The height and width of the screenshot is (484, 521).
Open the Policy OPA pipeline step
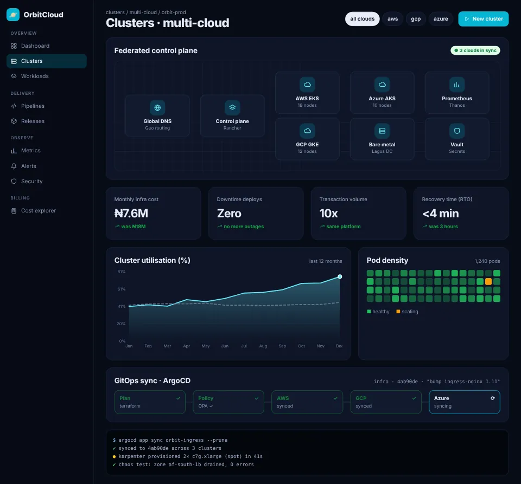(x=228, y=402)
